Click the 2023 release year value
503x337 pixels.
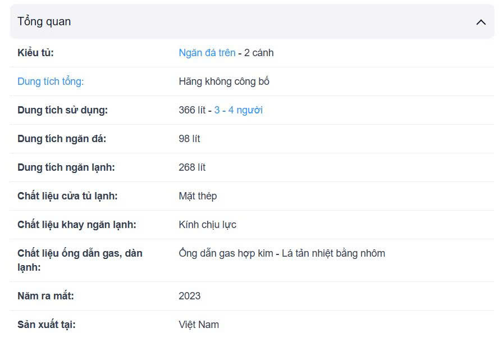pyautogui.click(x=189, y=296)
